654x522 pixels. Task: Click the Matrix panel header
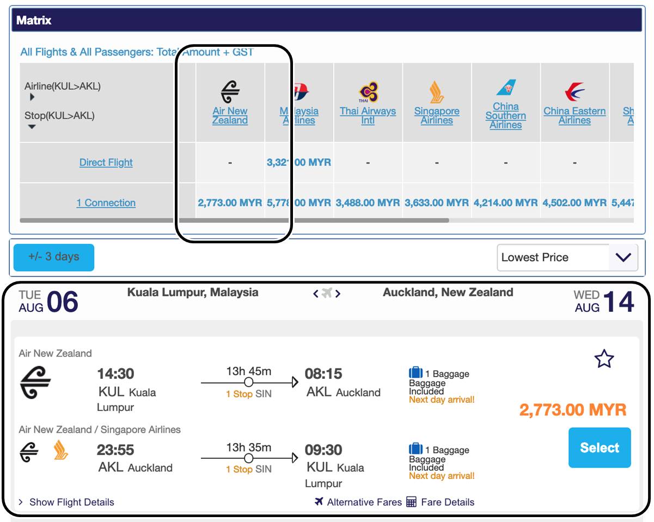click(x=327, y=21)
